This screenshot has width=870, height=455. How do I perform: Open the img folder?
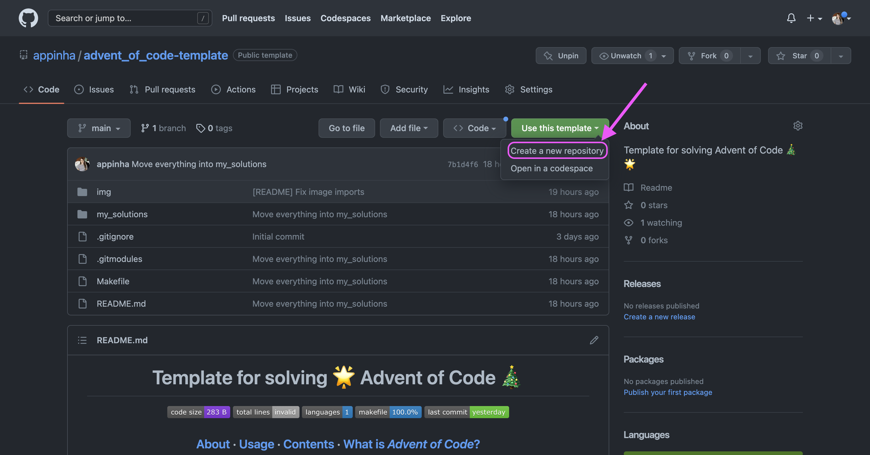pyautogui.click(x=104, y=192)
